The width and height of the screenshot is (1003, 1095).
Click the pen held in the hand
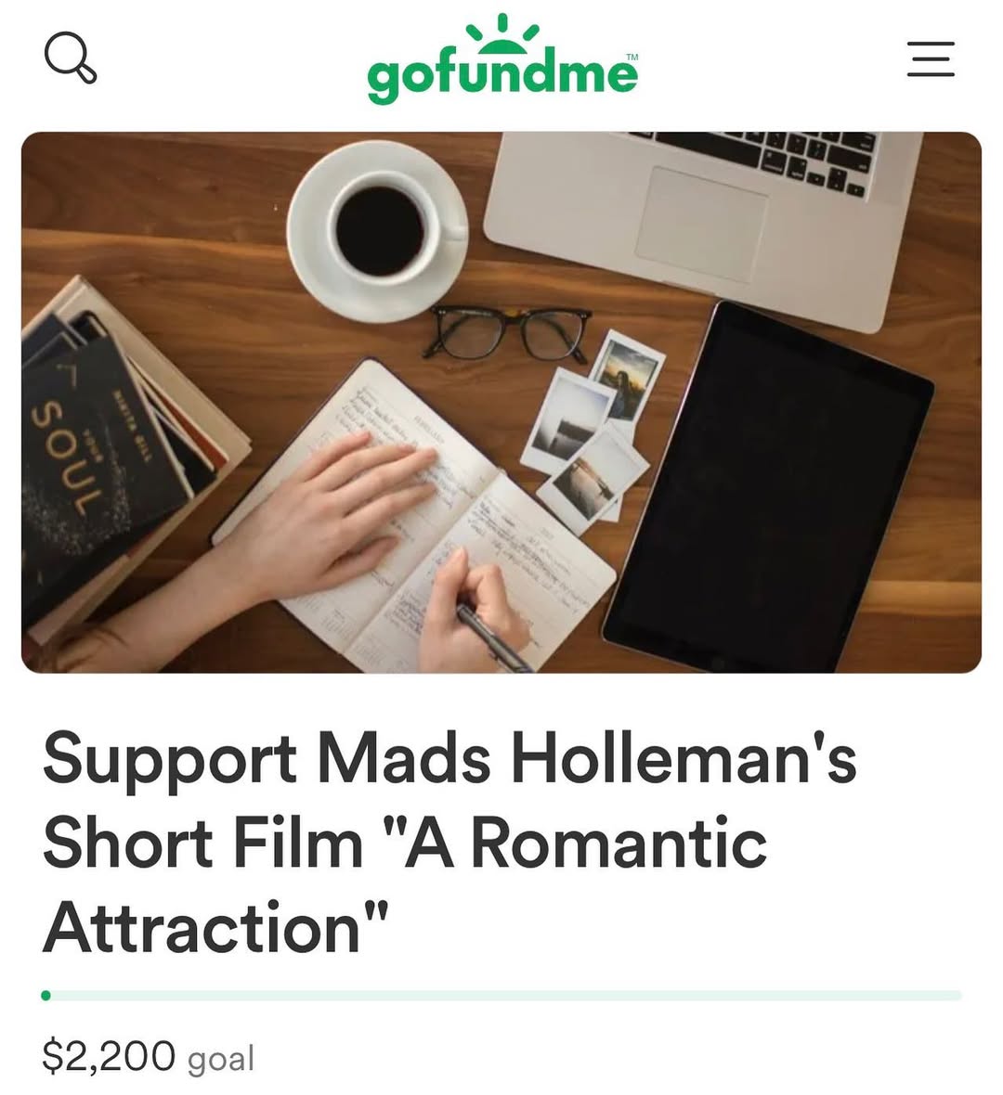tap(494, 638)
